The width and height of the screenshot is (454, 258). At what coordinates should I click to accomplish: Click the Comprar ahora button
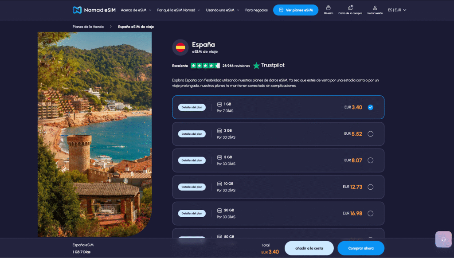click(x=360, y=248)
